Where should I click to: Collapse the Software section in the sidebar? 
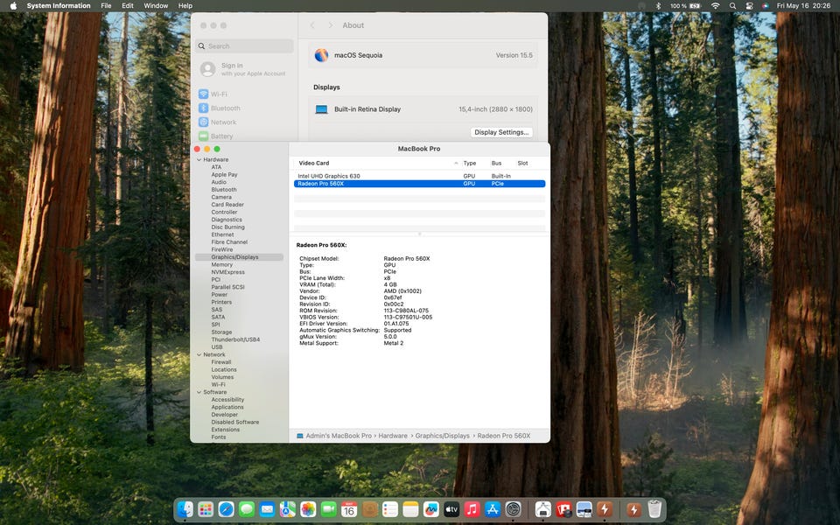coord(199,392)
